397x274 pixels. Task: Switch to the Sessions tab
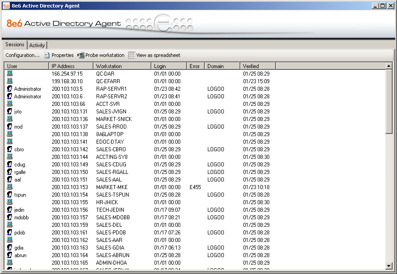[15, 44]
